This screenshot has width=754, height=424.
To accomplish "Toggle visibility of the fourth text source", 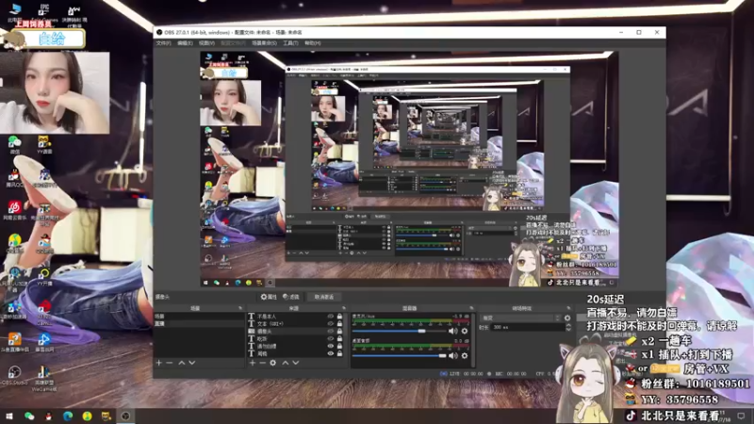I will tap(331, 338).
